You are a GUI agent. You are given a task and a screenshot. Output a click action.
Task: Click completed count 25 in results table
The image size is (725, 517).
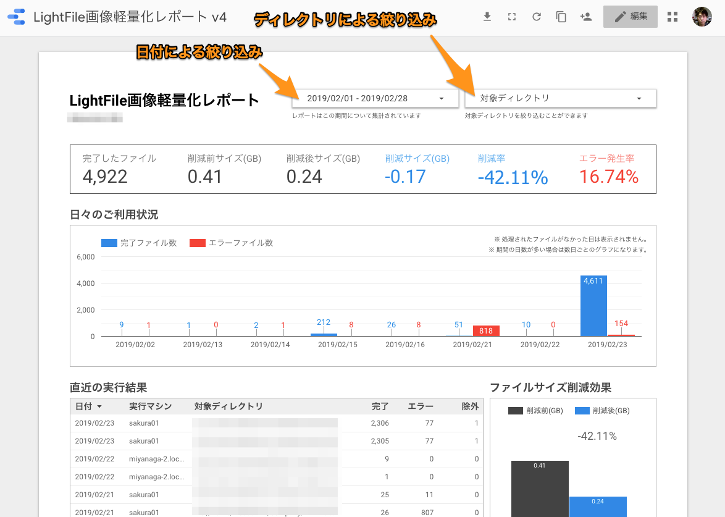pyautogui.click(x=385, y=495)
